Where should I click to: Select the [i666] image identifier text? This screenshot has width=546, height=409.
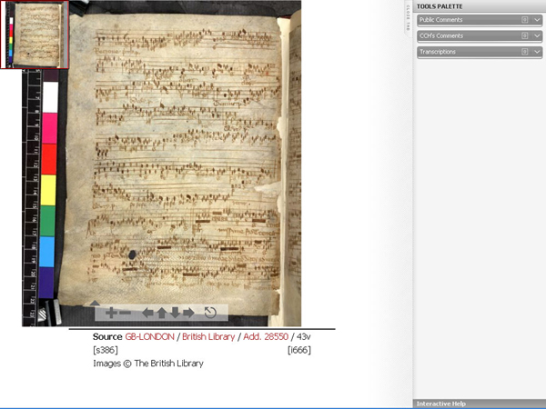click(299, 350)
